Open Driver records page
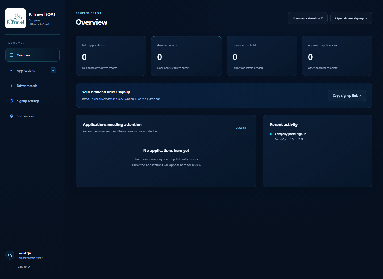 [x=32, y=86]
